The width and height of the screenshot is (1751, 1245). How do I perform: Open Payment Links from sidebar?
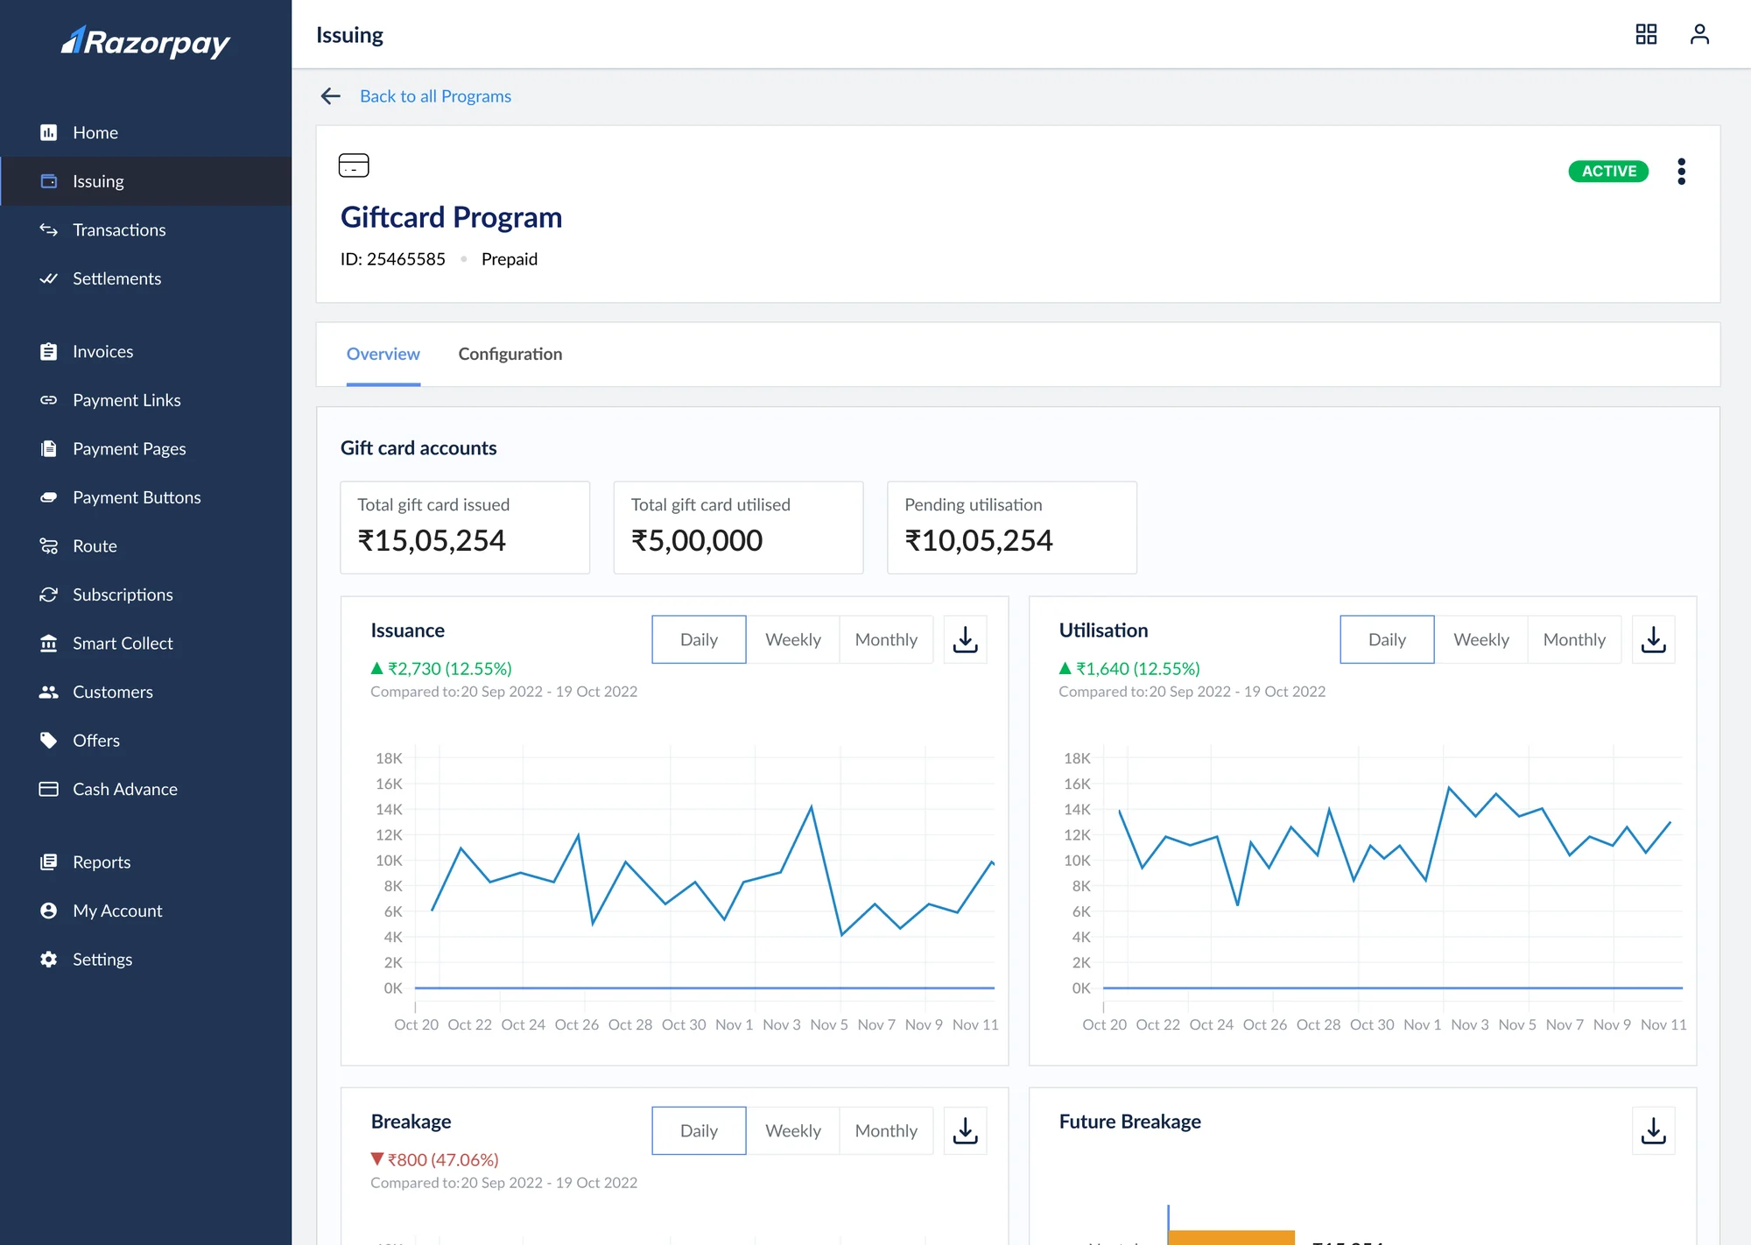coord(145,400)
